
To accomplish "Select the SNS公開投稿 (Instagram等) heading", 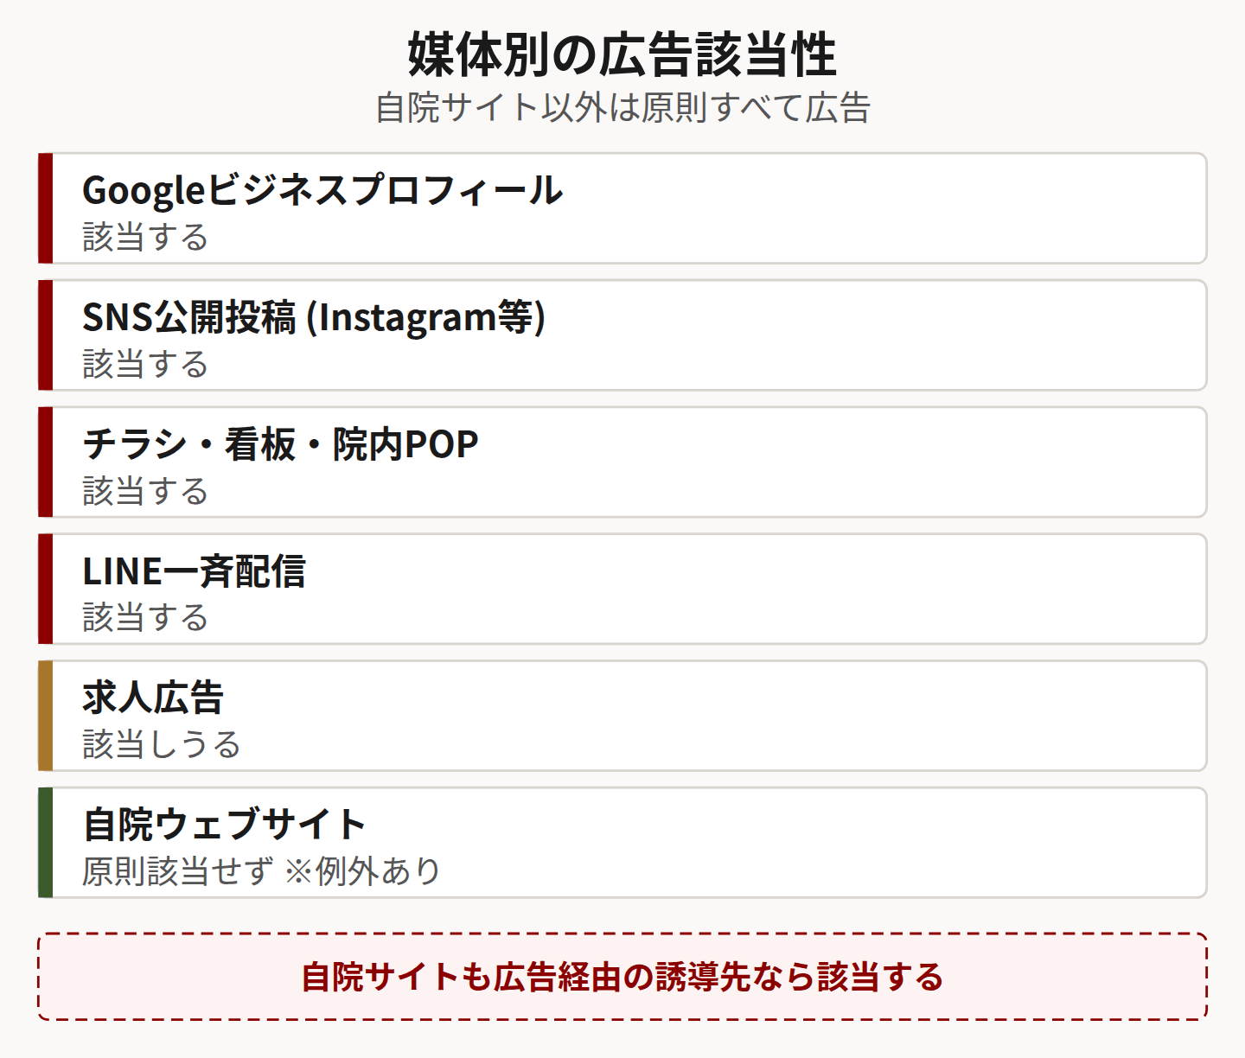I will (x=314, y=317).
